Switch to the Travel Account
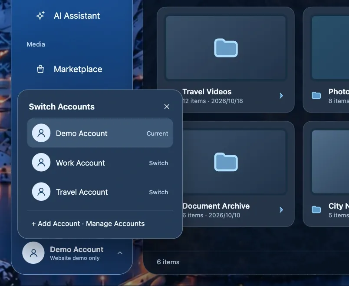This screenshot has height=286, width=349. tap(158, 192)
